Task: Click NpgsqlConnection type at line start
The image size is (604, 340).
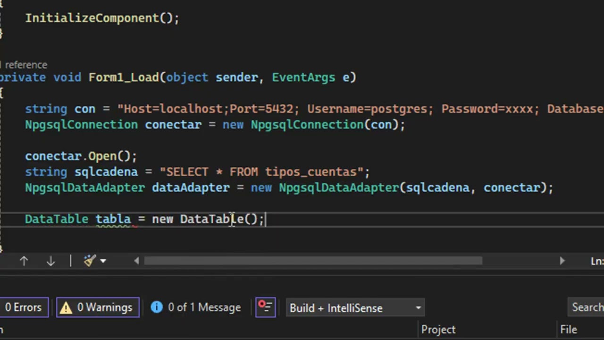Action: tap(82, 125)
